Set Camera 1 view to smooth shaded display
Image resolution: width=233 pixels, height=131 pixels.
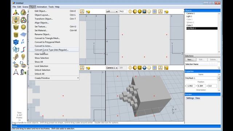coord(140,68)
